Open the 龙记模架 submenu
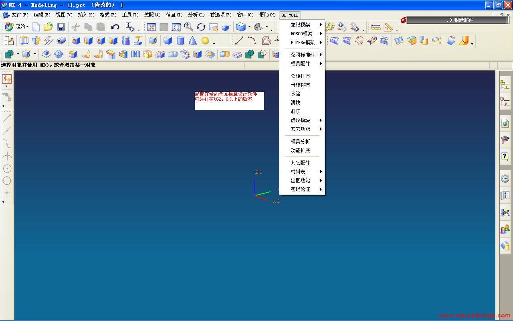Image resolution: width=513 pixels, height=321 pixels. (x=302, y=25)
